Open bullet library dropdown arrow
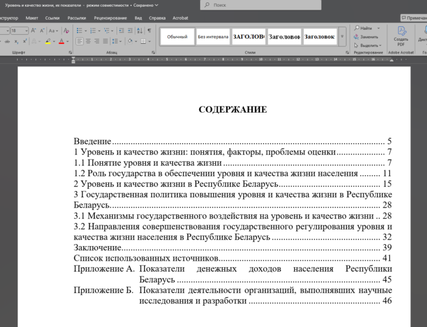 (85, 30)
